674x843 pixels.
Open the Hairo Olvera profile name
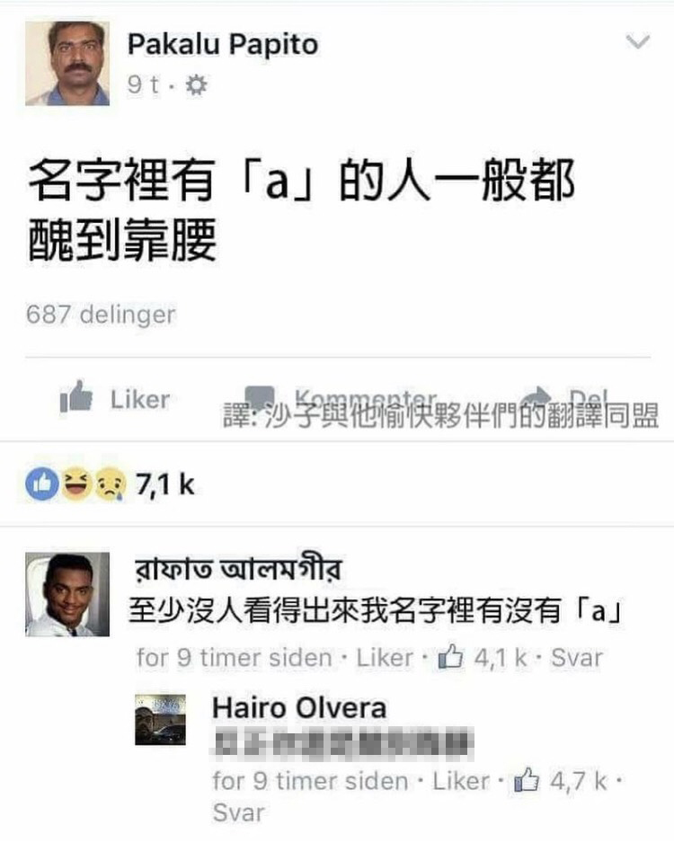299,707
